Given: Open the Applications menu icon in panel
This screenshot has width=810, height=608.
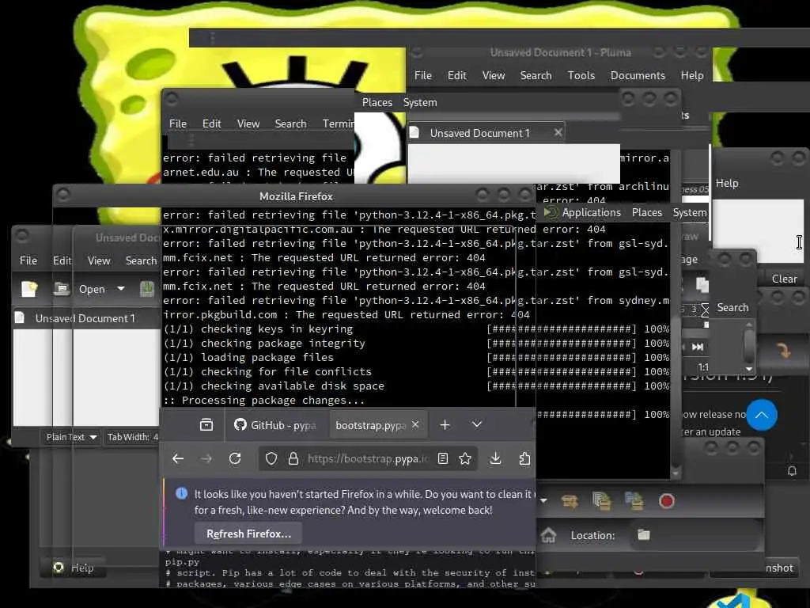Looking at the screenshot, I should 551,212.
